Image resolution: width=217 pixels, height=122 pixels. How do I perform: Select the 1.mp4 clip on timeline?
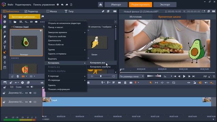126,102
